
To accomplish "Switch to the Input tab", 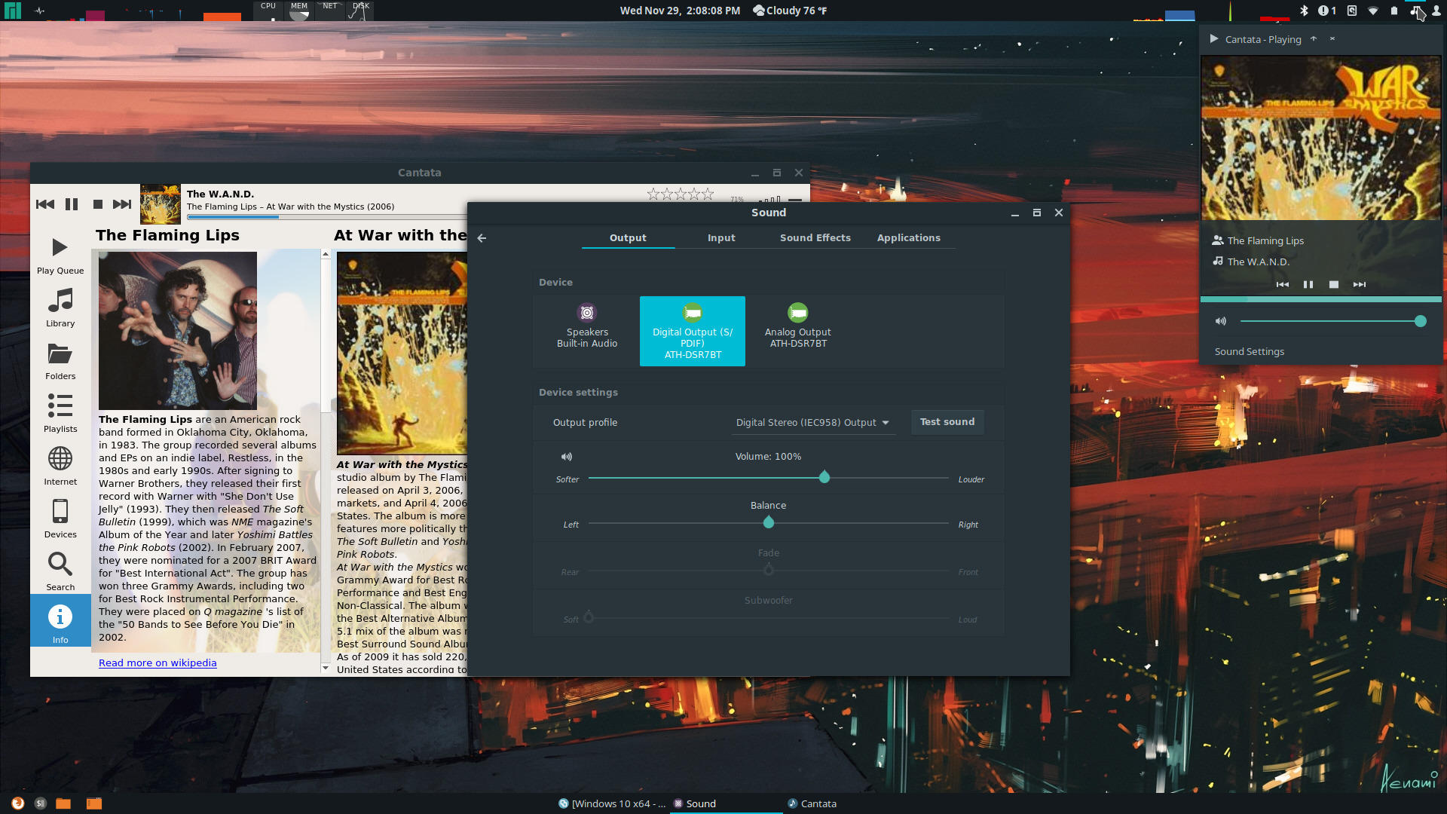I will tap(721, 238).
